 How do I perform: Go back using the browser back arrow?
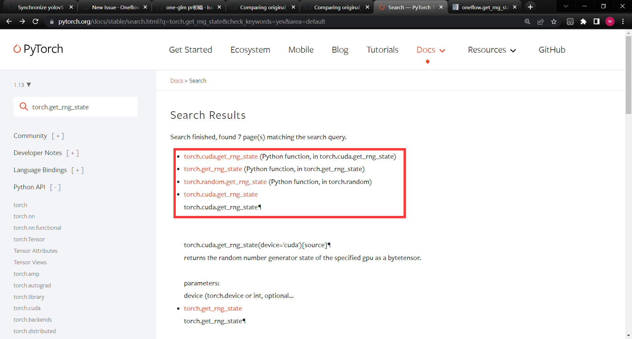coord(9,21)
